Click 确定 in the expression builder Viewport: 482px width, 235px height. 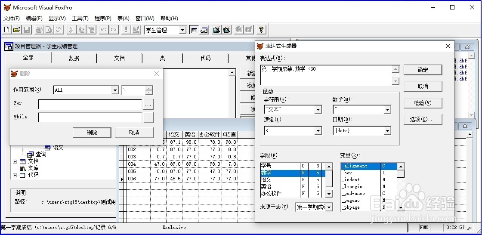(423, 70)
